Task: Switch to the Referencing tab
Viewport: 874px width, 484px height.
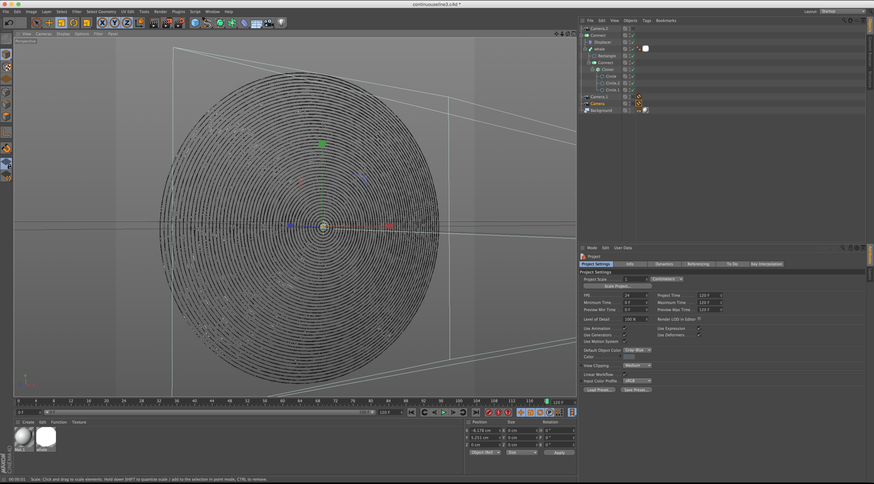Action: pos(698,264)
